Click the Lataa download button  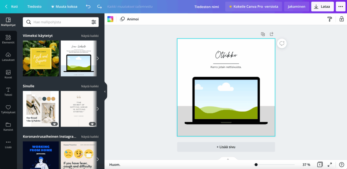point(322,6)
